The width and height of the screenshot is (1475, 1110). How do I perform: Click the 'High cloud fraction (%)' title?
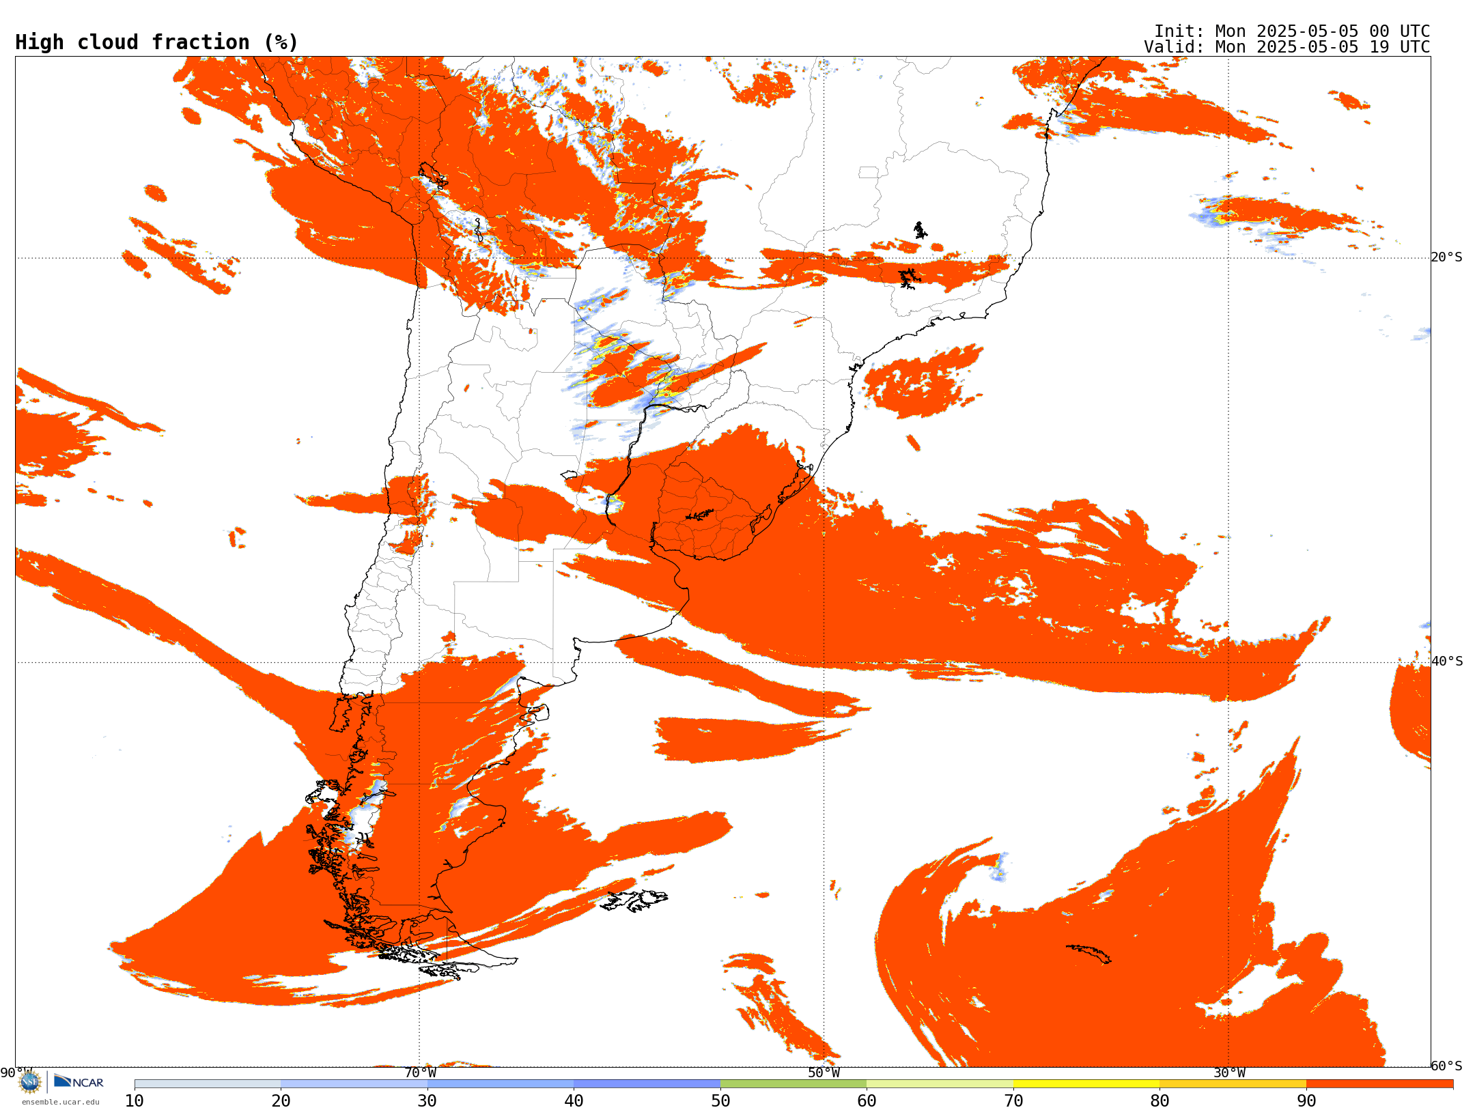point(157,42)
